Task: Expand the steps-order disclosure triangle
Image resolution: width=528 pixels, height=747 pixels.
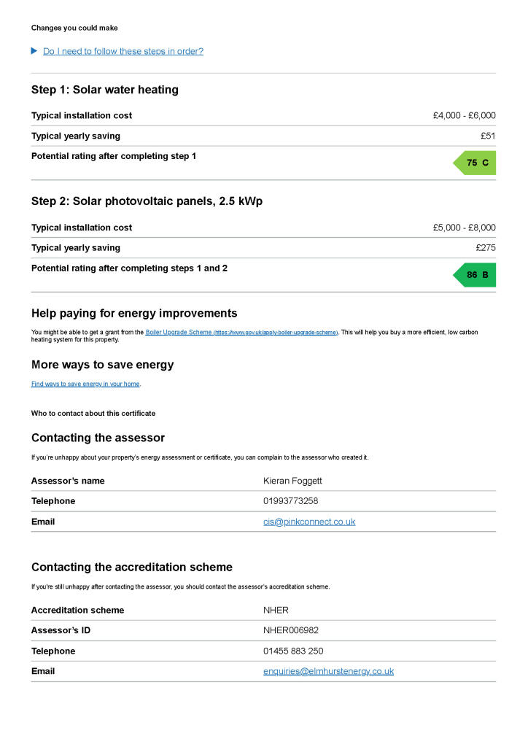Action: 34,51
